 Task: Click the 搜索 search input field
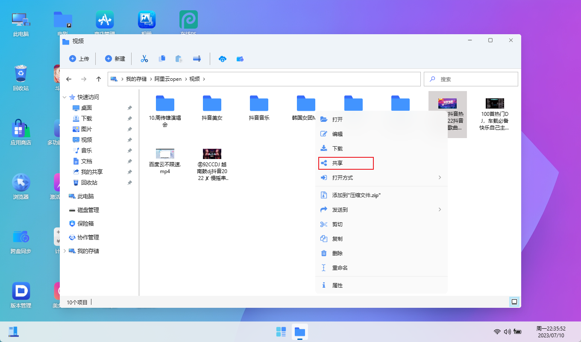(x=474, y=79)
